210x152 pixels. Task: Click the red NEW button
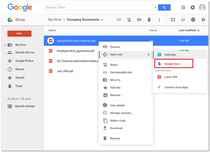click(19, 34)
